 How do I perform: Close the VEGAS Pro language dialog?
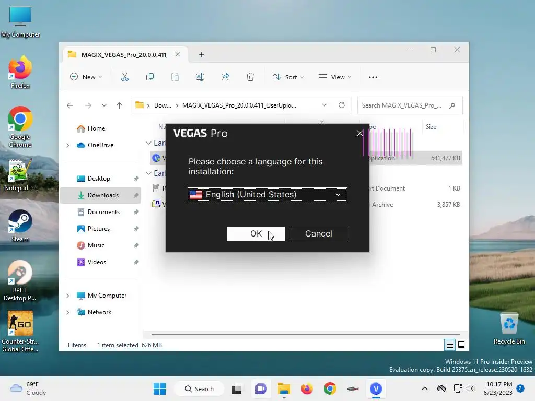pos(359,133)
